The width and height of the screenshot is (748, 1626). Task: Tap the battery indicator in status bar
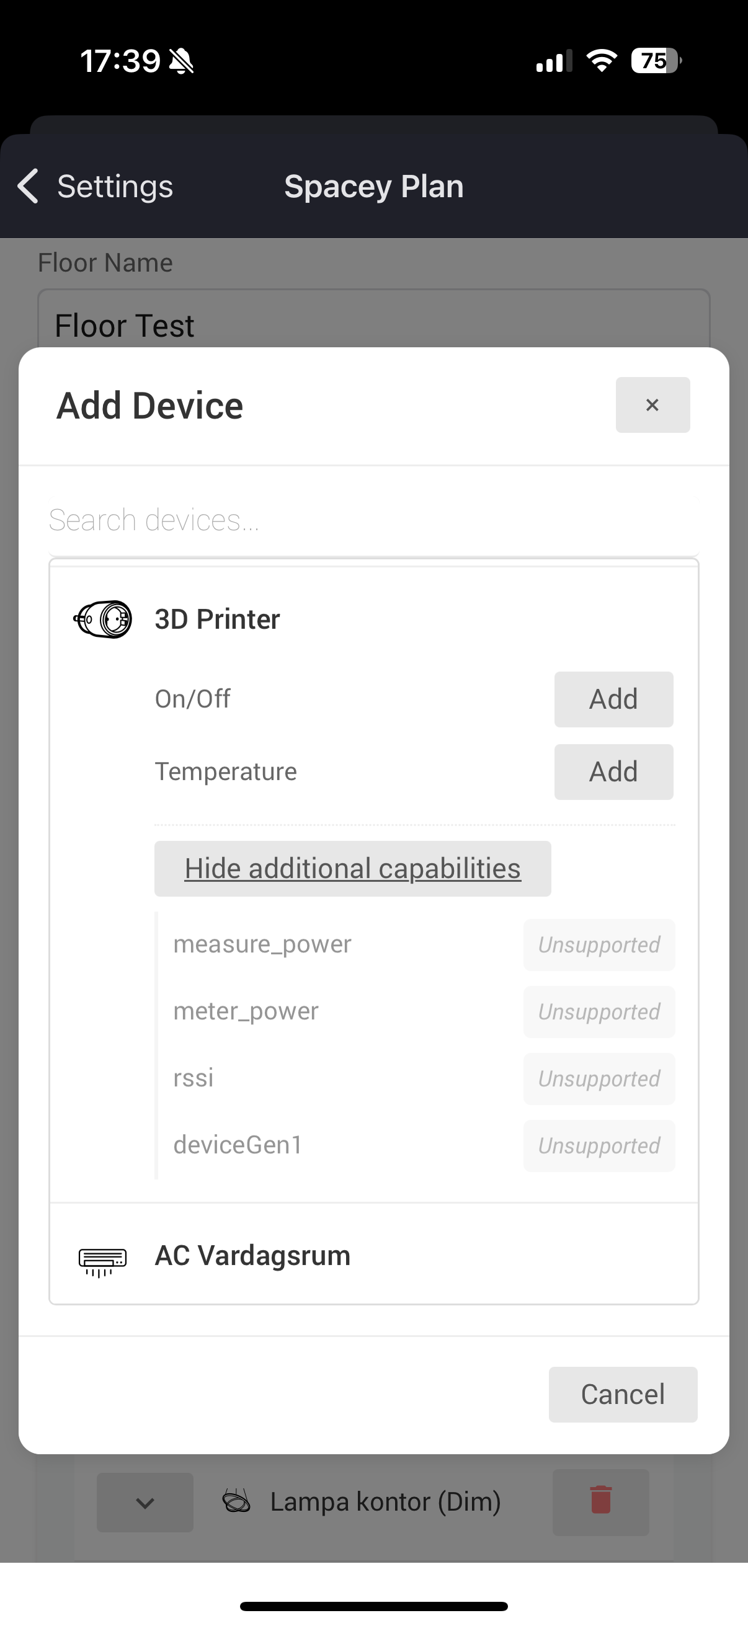(656, 61)
